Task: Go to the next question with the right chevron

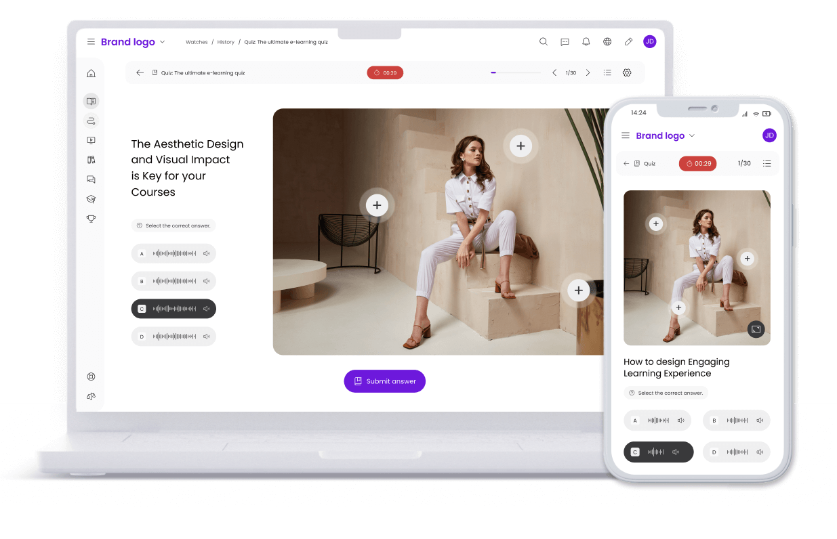Action: (x=588, y=72)
